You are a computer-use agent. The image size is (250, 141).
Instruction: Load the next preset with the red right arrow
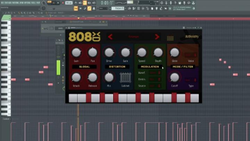[157, 37]
